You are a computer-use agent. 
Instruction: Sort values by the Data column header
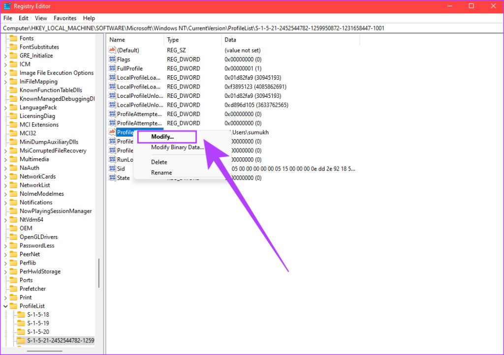[290, 40]
